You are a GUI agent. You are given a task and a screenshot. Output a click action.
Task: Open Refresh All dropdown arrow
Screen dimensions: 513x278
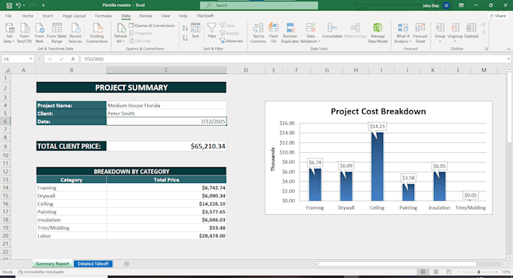point(123,41)
